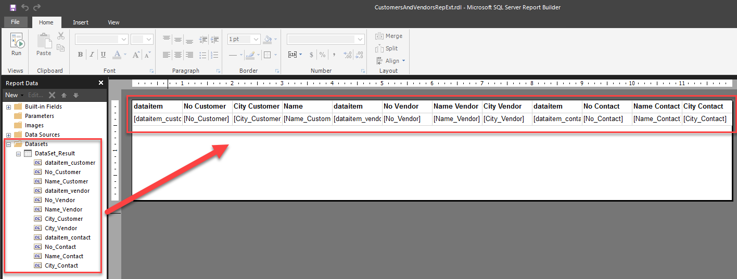Save the report from title bar
The image size is (737, 279).
point(13,7)
